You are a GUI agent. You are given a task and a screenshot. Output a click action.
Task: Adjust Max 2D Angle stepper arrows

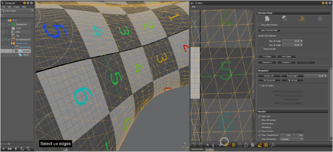(x=301, y=41)
